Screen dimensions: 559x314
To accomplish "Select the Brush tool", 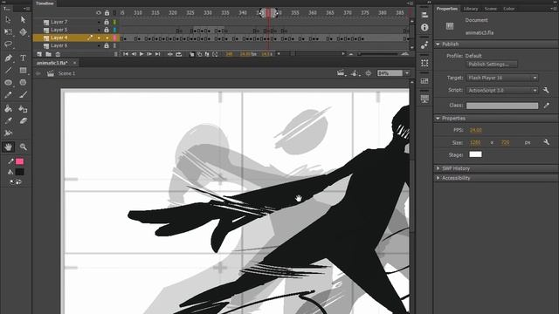I will [24, 95].
